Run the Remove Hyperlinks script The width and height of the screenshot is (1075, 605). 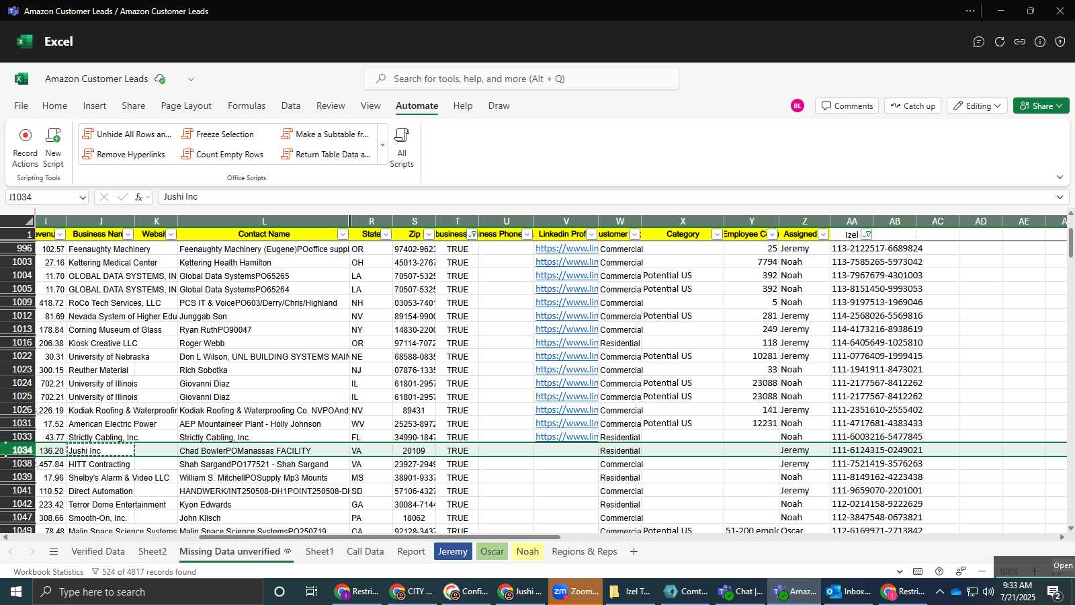124,155
